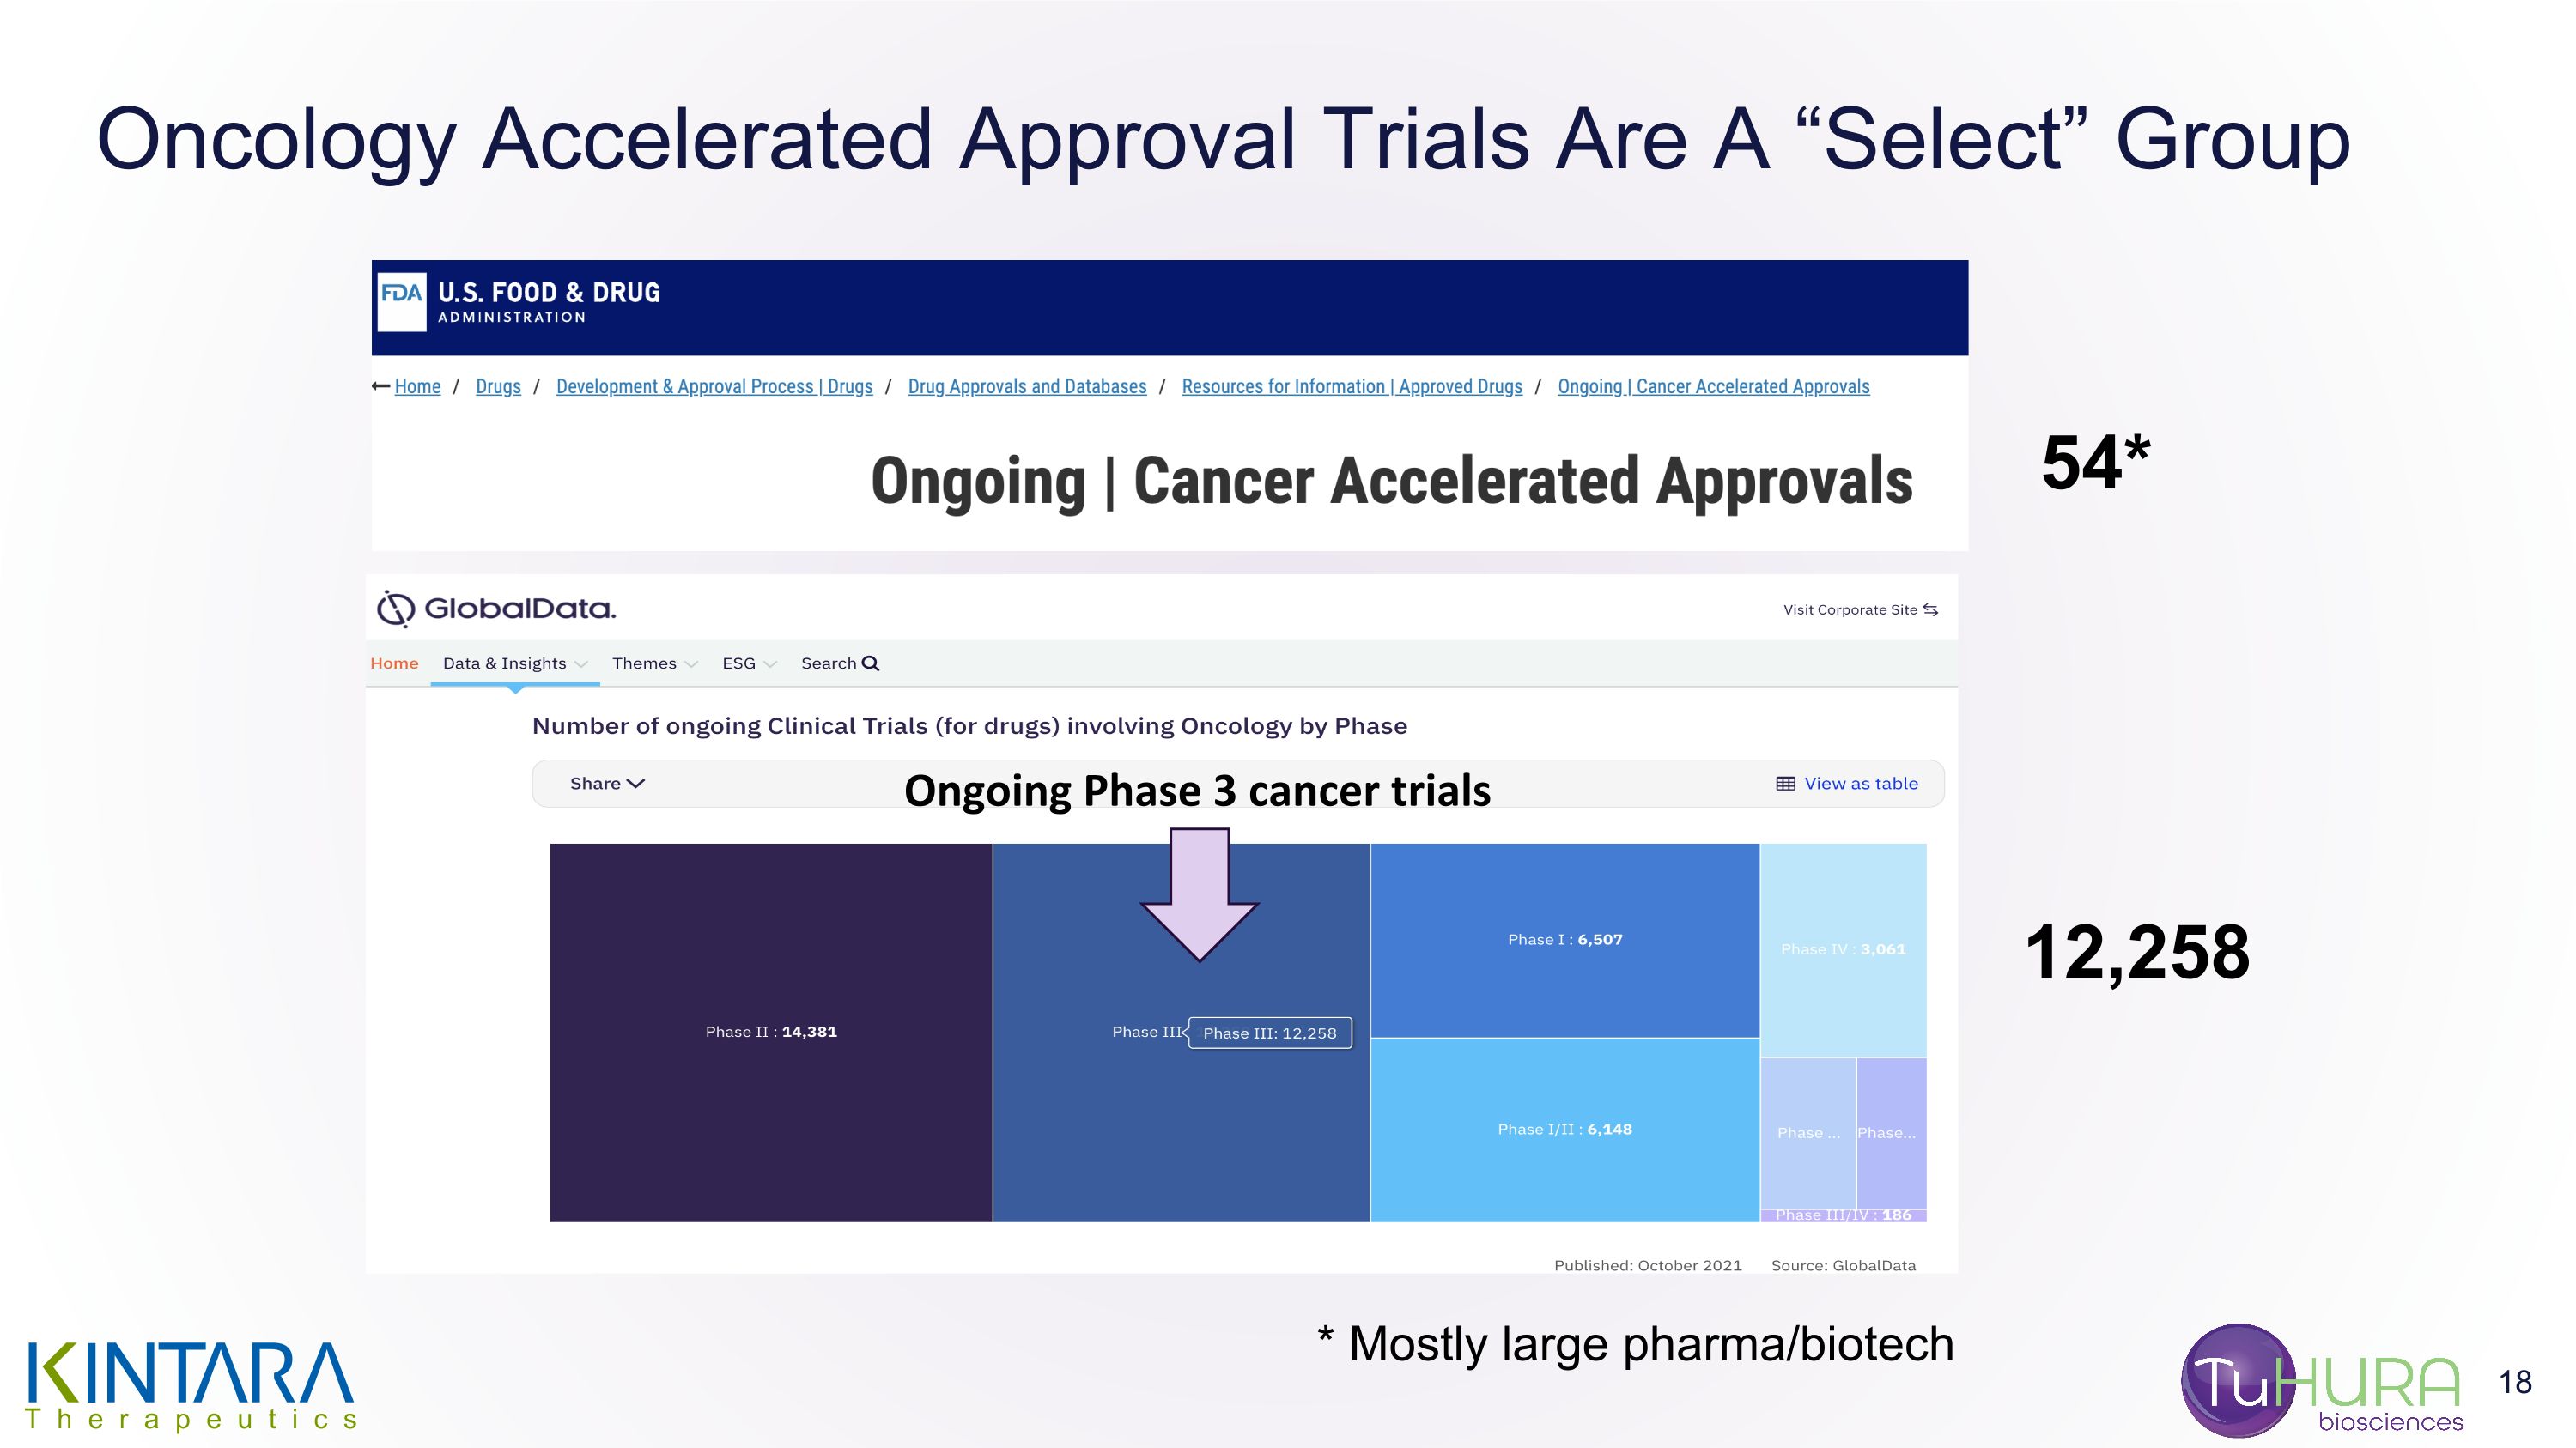Open the ESG dropdown menu
The height and width of the screenshot is (1448, 2576).
749,663
